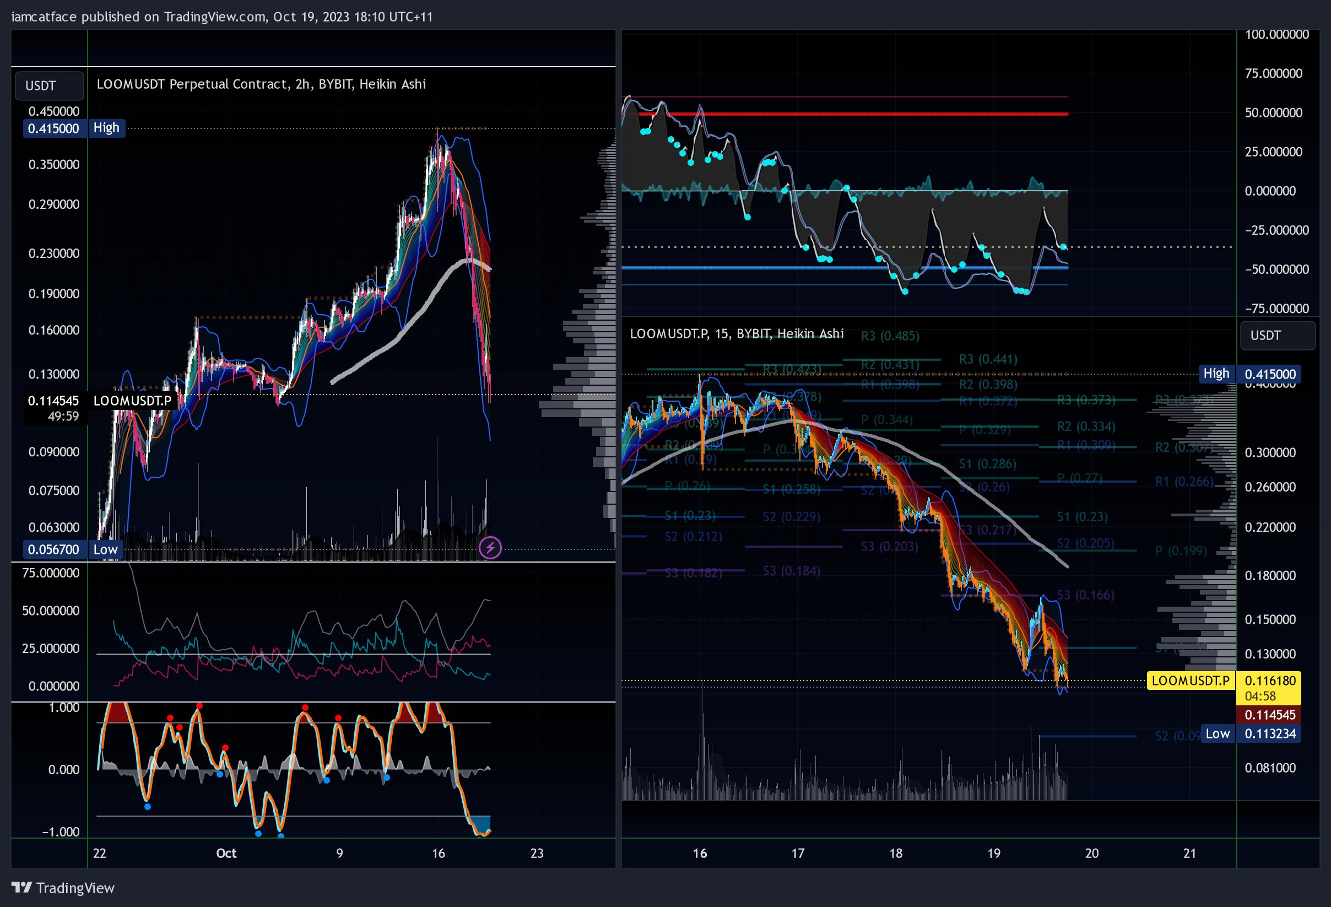Click the P (0.199) pivot label
This screenshot has height=907, width=1331.
1181,550
